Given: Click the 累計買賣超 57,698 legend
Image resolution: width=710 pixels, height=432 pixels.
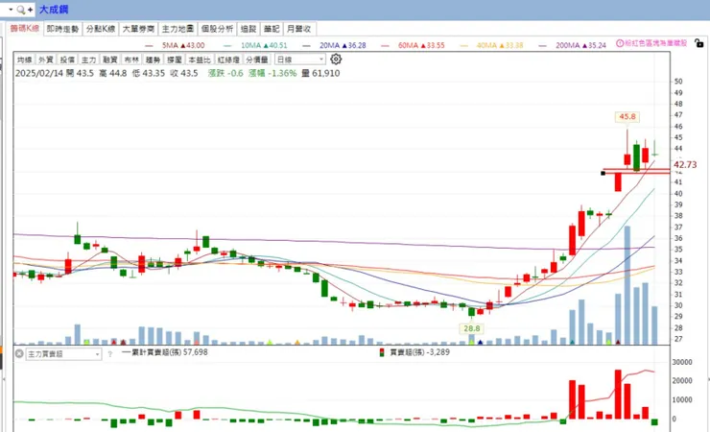Looking at the screenshot, I should [x=165, y=352].
